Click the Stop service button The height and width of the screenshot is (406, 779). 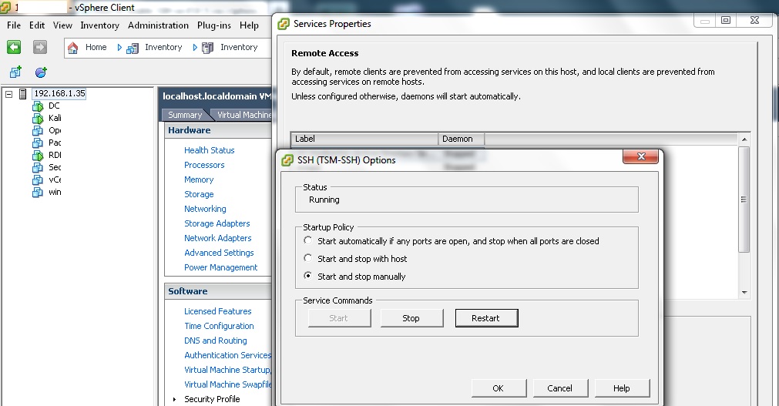tap(411, 318)
